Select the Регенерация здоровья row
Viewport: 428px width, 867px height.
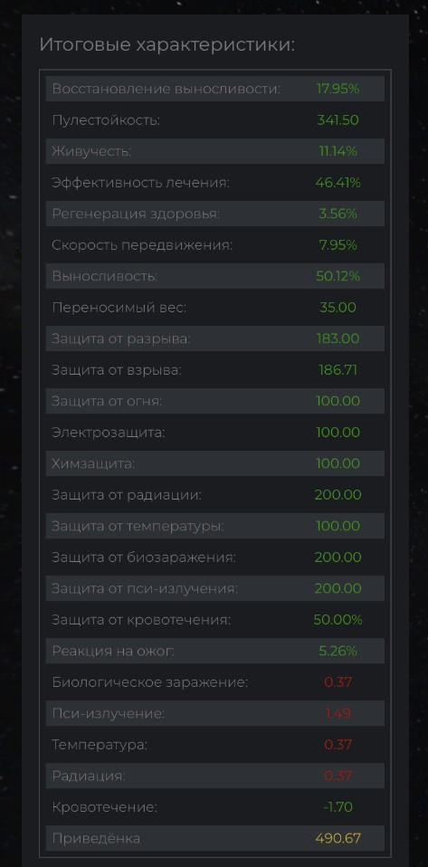[x=215, y=214]
